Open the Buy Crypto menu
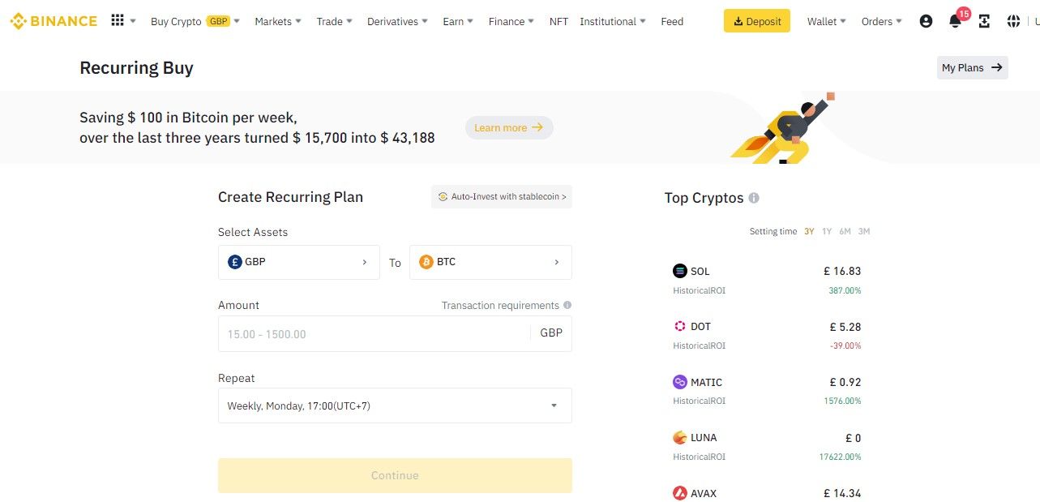Viewport: 1040px width, 502px height. [x=195, y=22]
